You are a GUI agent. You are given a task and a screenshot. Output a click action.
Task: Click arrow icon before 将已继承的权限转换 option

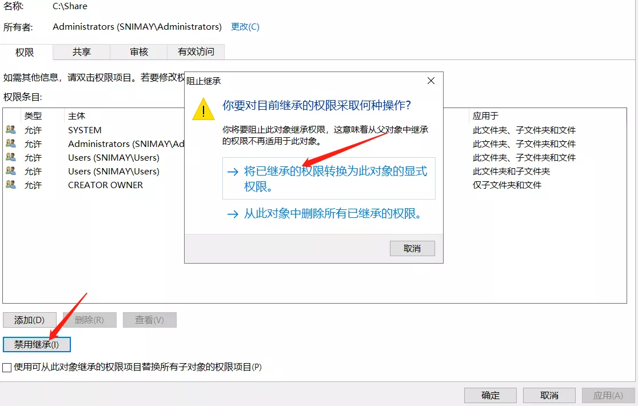(x=233, y=172)
